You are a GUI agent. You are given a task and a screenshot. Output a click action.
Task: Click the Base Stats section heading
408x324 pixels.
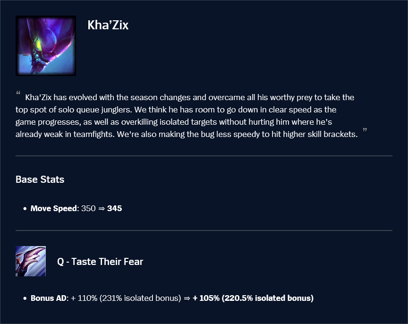pos(40,179)
